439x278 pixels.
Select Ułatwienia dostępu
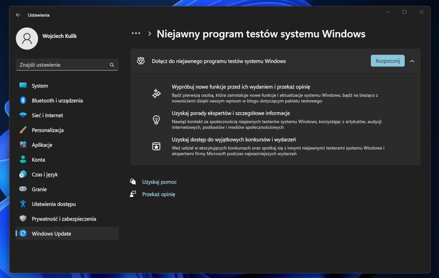(x=67, y=204)
